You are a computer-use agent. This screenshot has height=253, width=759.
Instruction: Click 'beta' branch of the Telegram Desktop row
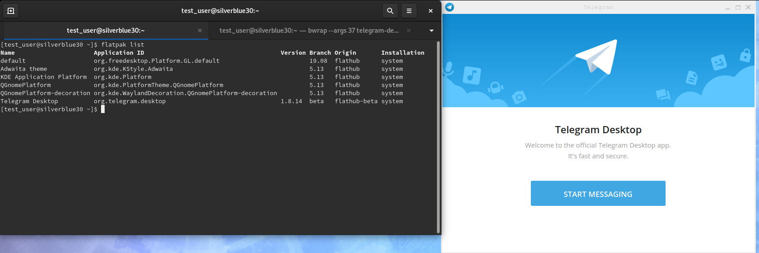coord(317,101)
